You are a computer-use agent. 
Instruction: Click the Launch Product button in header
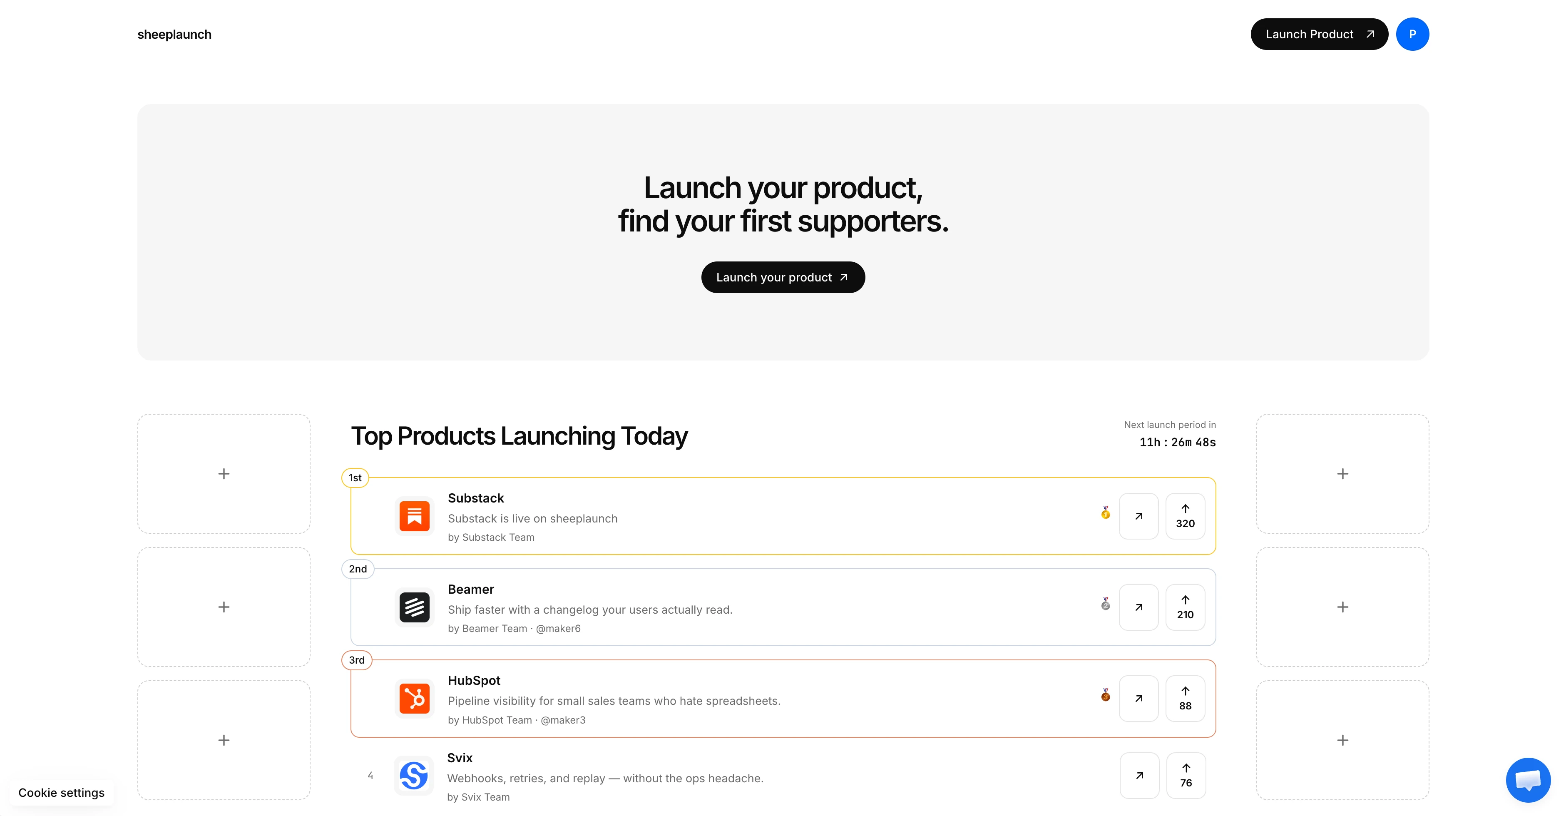tap(1319, 34)
